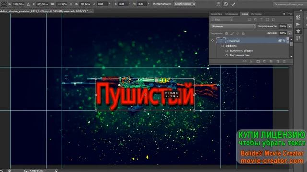Click the fill value field
Screen dimensions: 307x172
(283, 33)
